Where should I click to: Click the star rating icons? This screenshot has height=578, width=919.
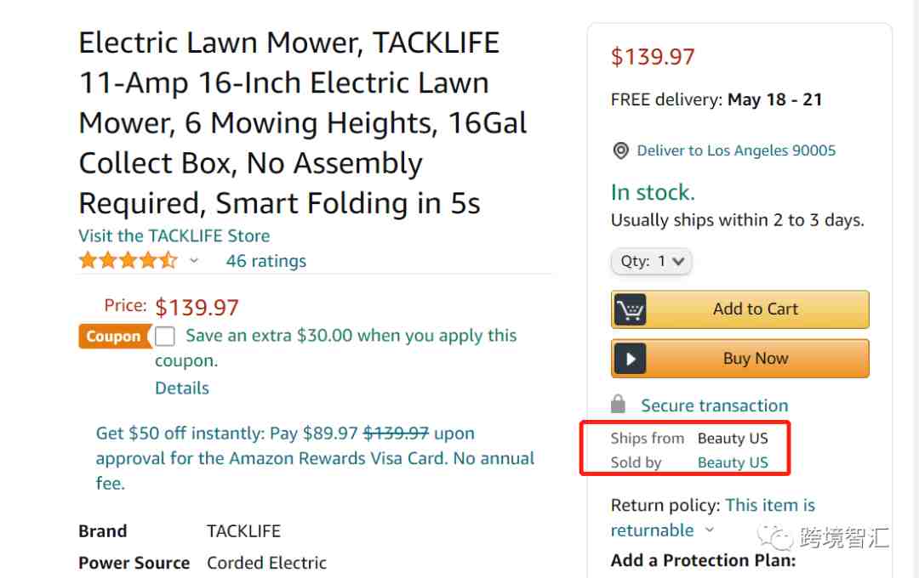click(128, 260)
